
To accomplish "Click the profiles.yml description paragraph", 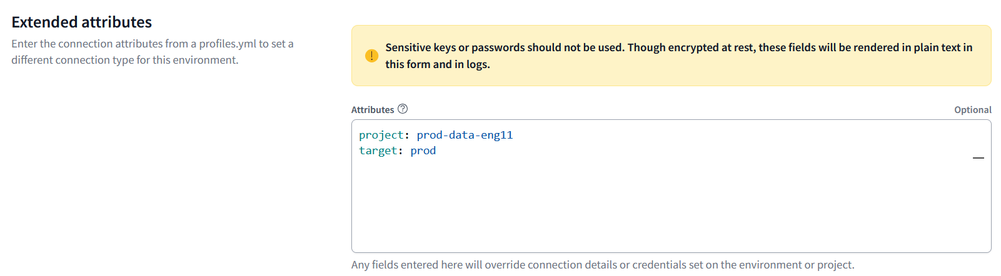I will pos(153,52).
